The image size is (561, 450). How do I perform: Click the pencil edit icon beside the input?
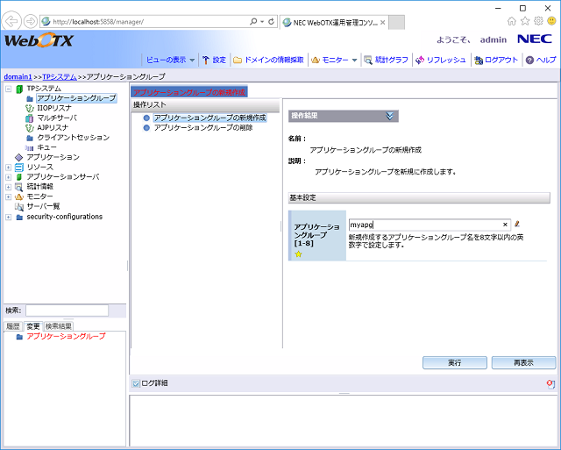click(517, 225)
